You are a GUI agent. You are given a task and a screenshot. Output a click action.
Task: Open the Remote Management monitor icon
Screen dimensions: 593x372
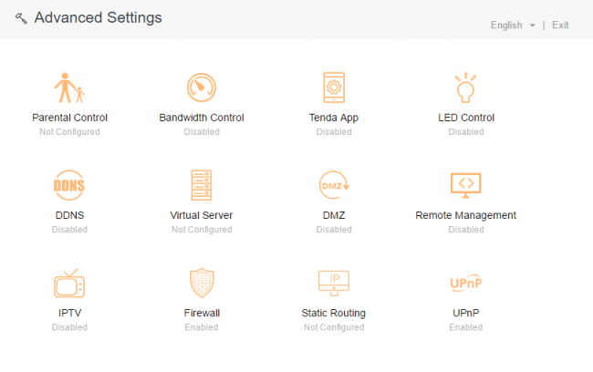click(466, 185)
